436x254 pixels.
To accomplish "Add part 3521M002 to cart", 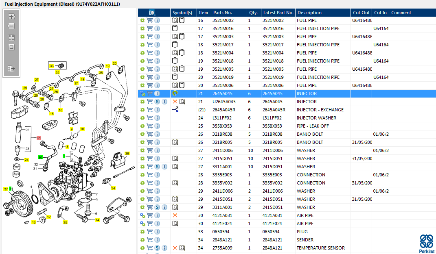I will click(150, 20).
